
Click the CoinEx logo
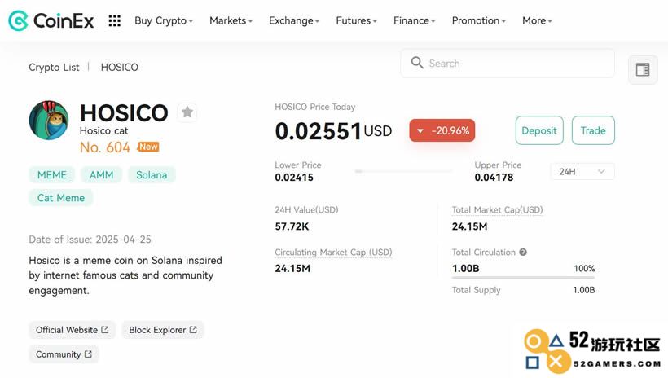pyautogui.click(x=51, y=20)
